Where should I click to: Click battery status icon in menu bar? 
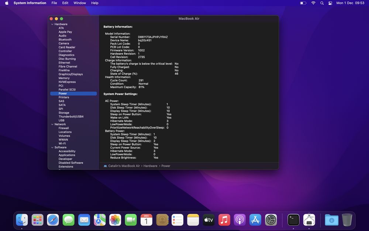click(x=303, y=3)
